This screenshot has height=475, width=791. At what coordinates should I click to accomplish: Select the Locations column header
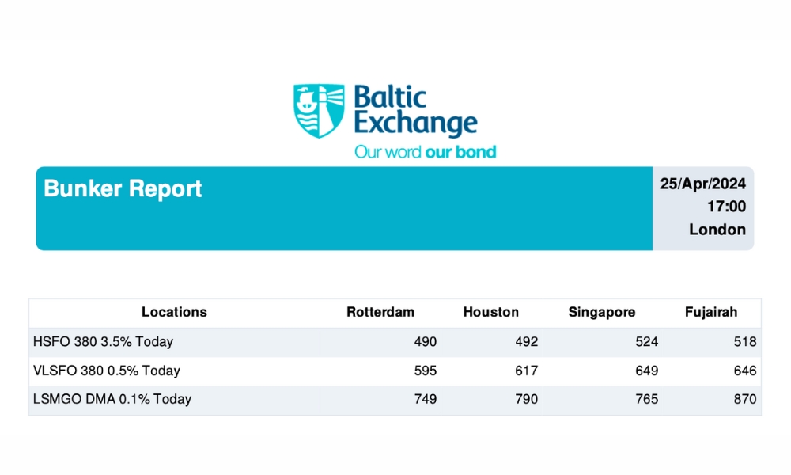[174, 312]
